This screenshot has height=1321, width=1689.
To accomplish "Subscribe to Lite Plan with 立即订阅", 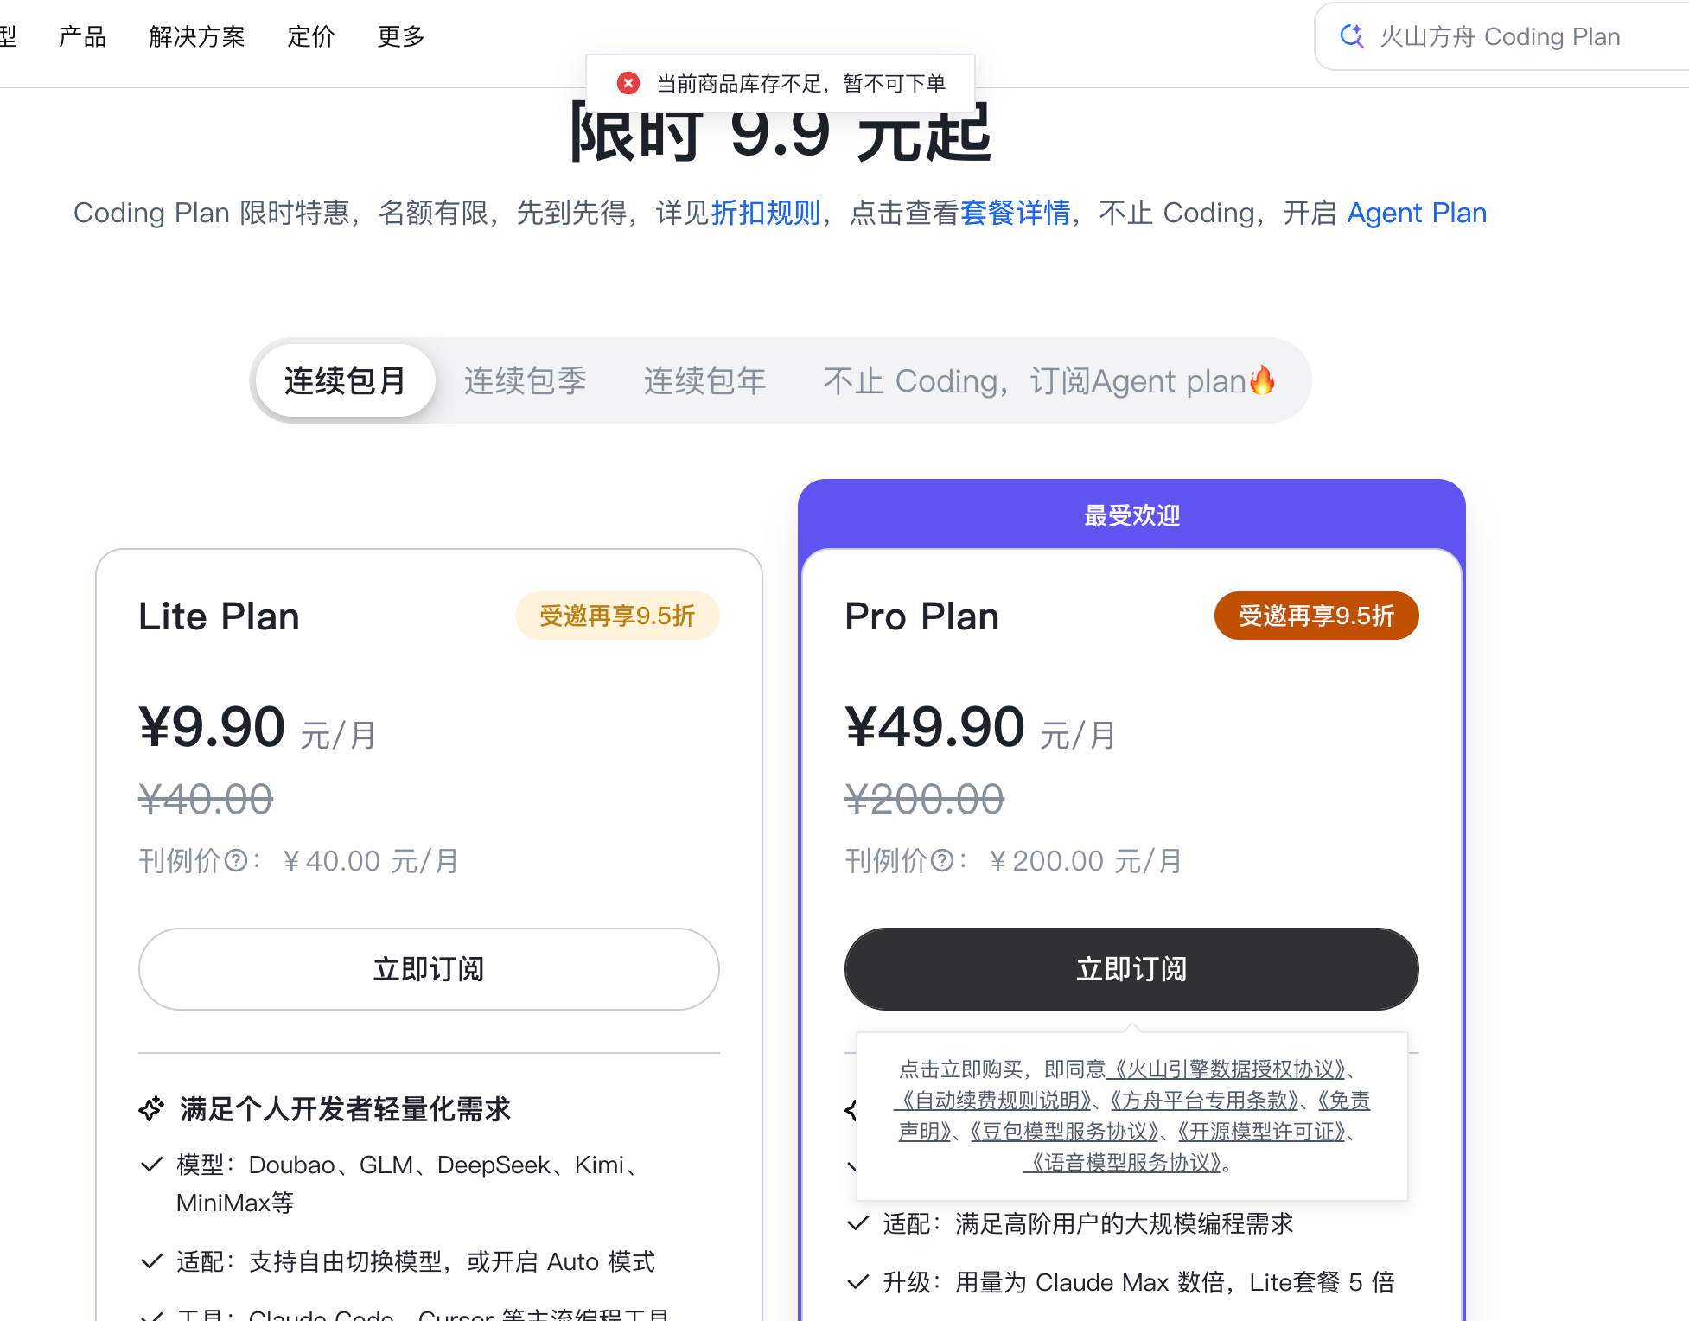I will click(x=429, y=969).
